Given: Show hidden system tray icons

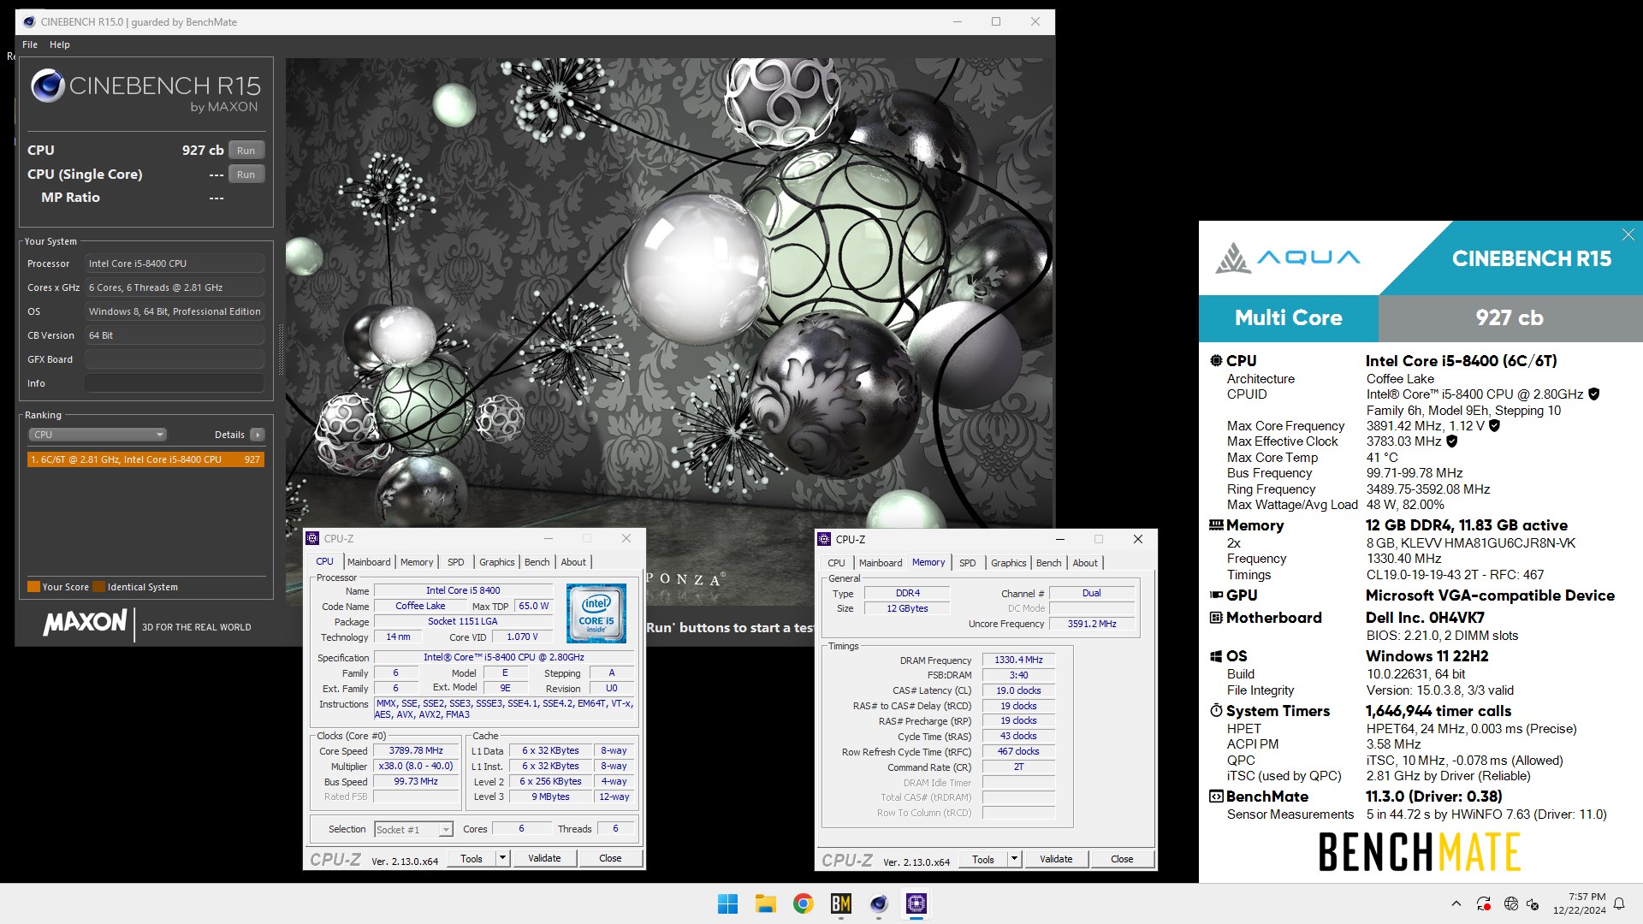Looking at the screenshot, I should [x=1456, y=903].
